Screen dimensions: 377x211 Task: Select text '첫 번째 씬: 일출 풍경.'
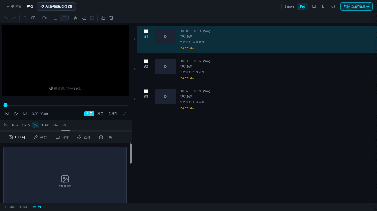[x=192, y=42]
